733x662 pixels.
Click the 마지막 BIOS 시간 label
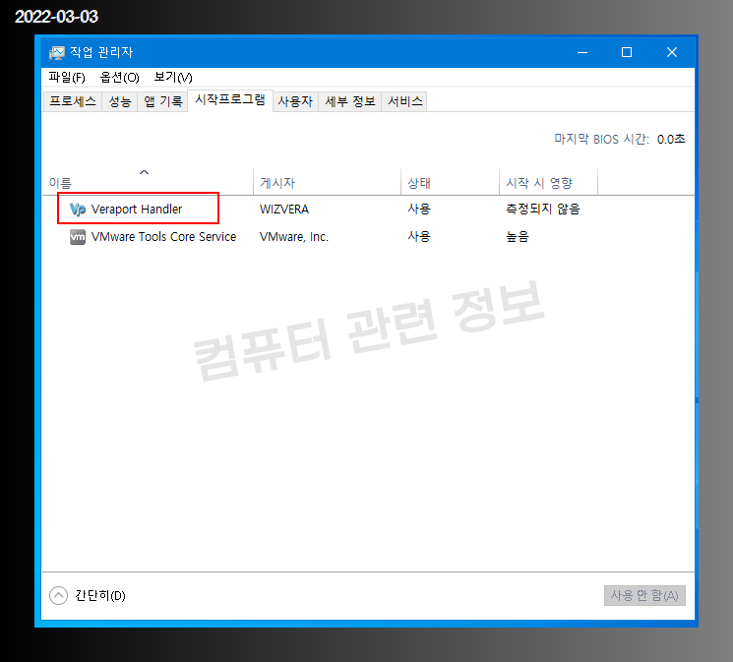[601, 140]
